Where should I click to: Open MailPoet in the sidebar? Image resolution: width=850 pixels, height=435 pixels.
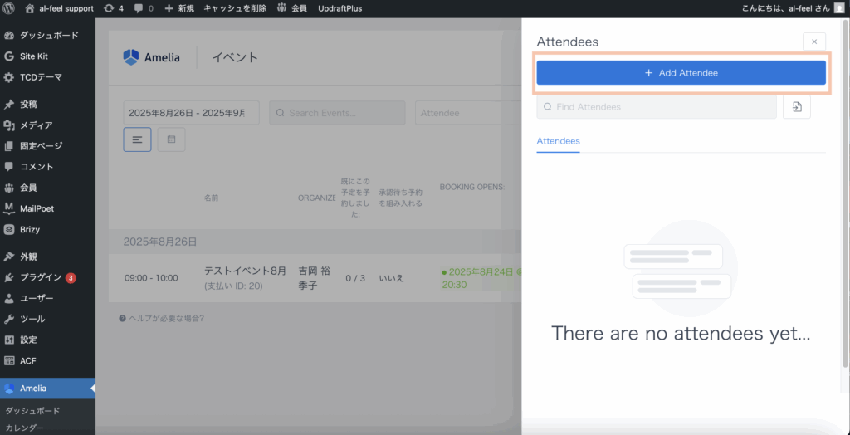37,208
